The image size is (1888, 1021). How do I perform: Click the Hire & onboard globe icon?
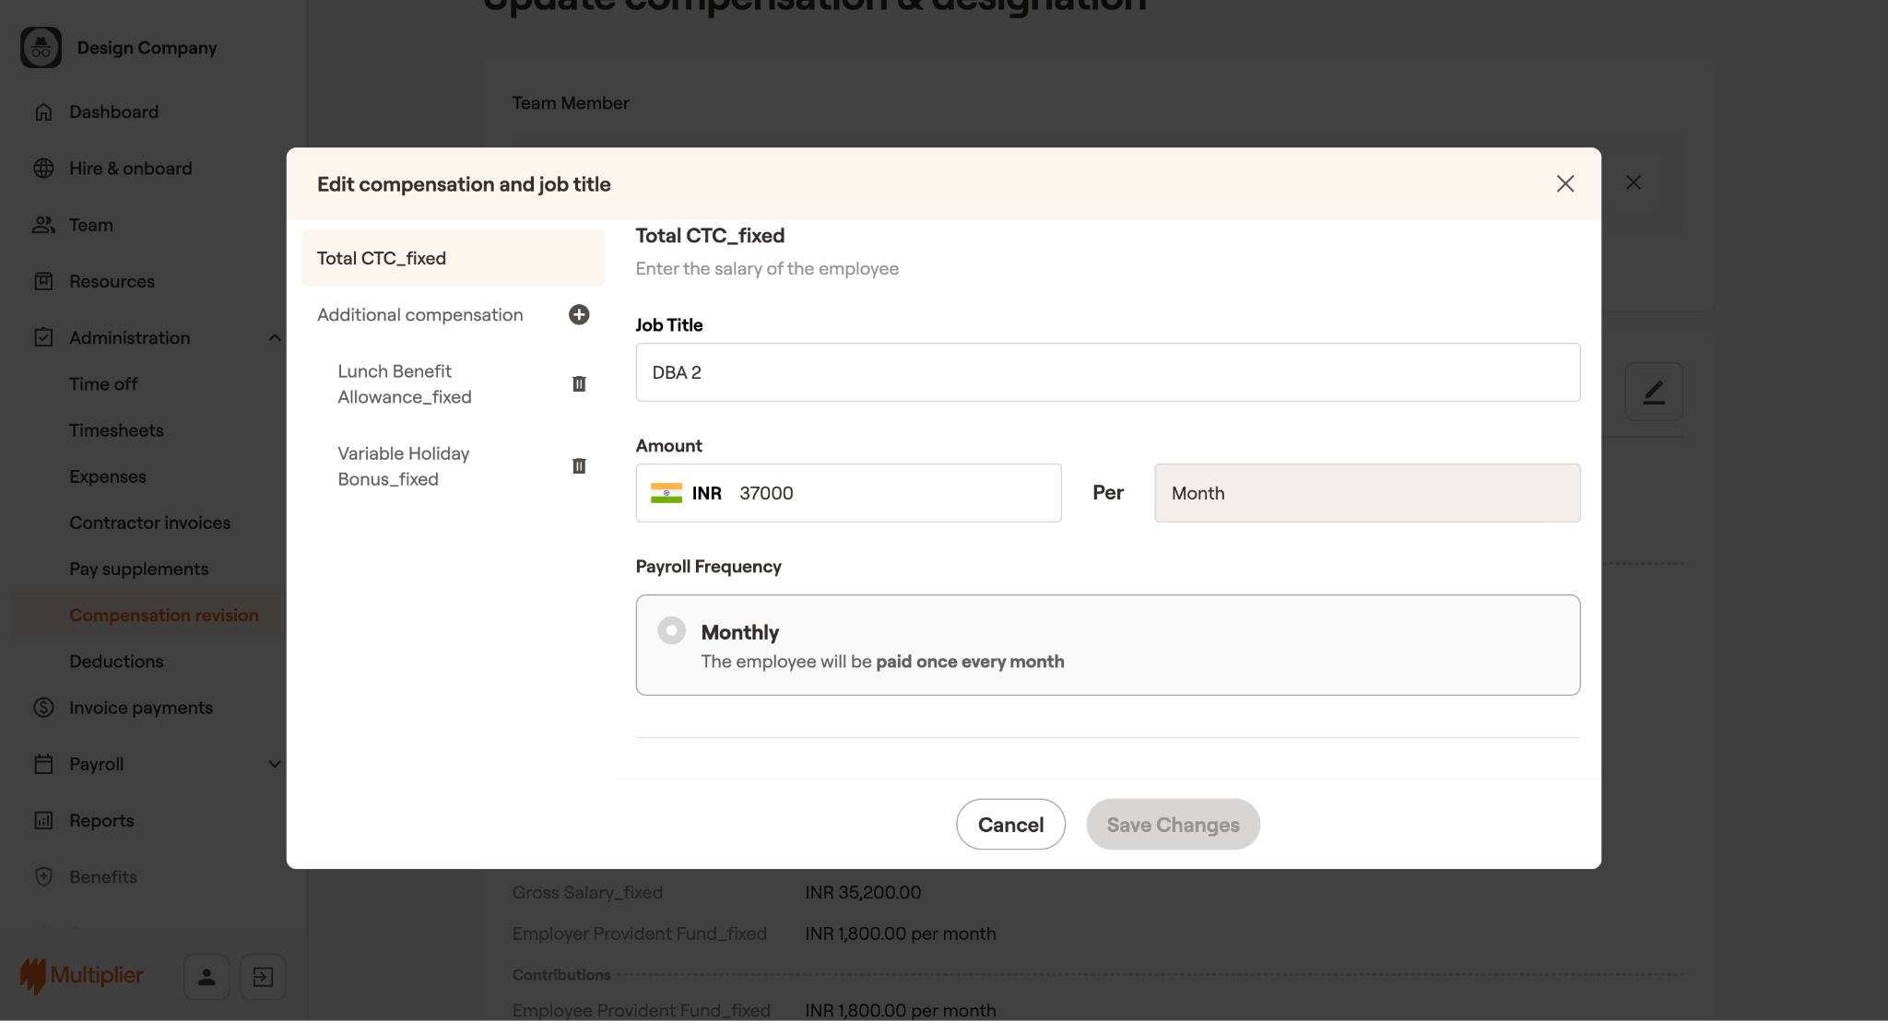pyautogui.click(x=43, y=169)
